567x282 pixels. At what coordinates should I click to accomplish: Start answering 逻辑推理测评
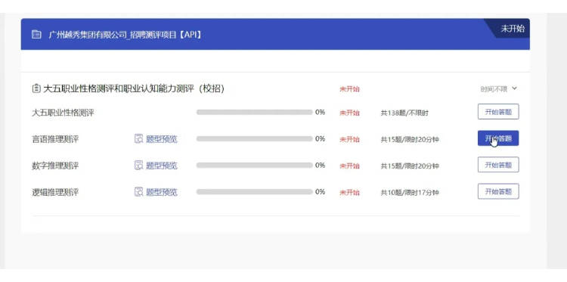click(498, 191)
